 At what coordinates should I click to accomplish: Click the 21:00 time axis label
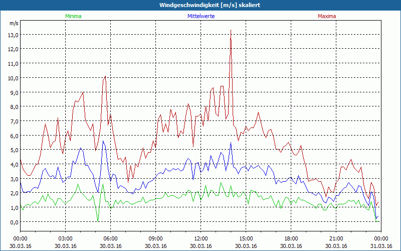tap(336, 239)
